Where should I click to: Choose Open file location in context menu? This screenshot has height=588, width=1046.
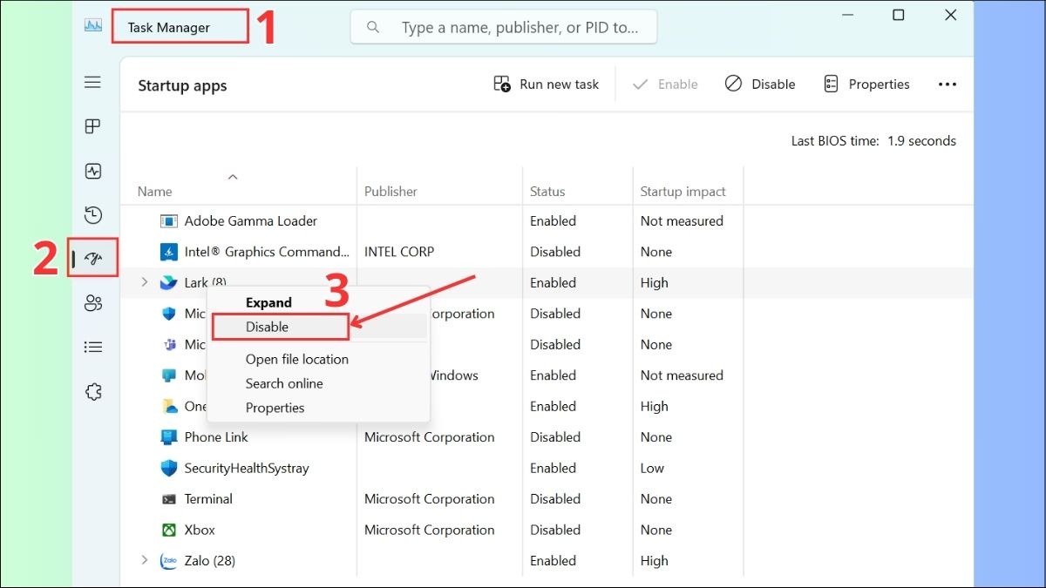297,359
